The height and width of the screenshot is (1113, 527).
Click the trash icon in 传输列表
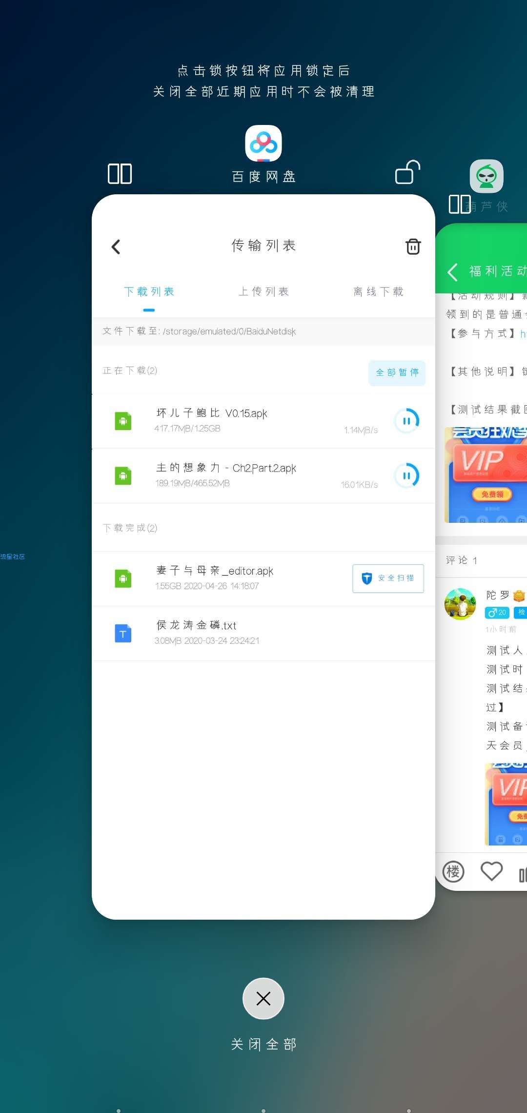tap(413, 247)
